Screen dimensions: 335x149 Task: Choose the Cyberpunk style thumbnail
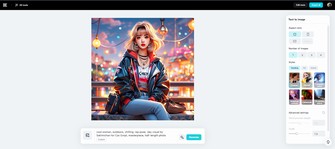point(307,97)
